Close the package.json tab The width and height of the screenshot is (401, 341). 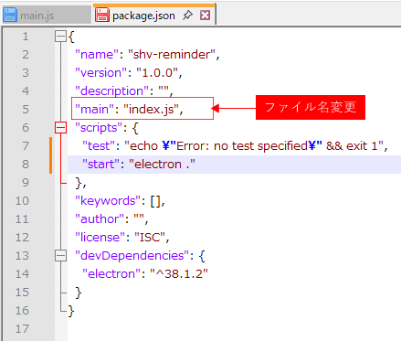coord(206,15)
